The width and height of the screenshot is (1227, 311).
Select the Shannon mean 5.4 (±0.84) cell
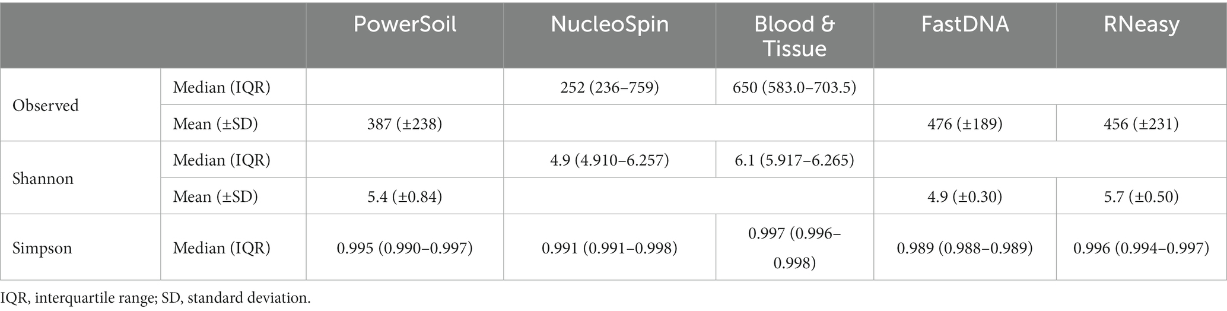pos(405,196)
